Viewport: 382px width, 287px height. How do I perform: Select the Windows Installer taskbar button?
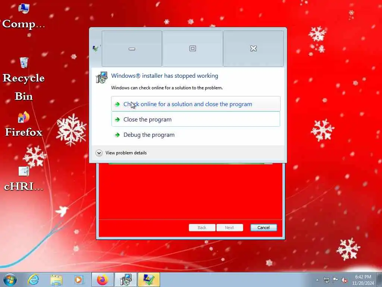[126, 280]
